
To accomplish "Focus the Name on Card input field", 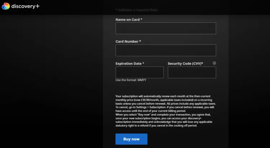I will 166,28.
